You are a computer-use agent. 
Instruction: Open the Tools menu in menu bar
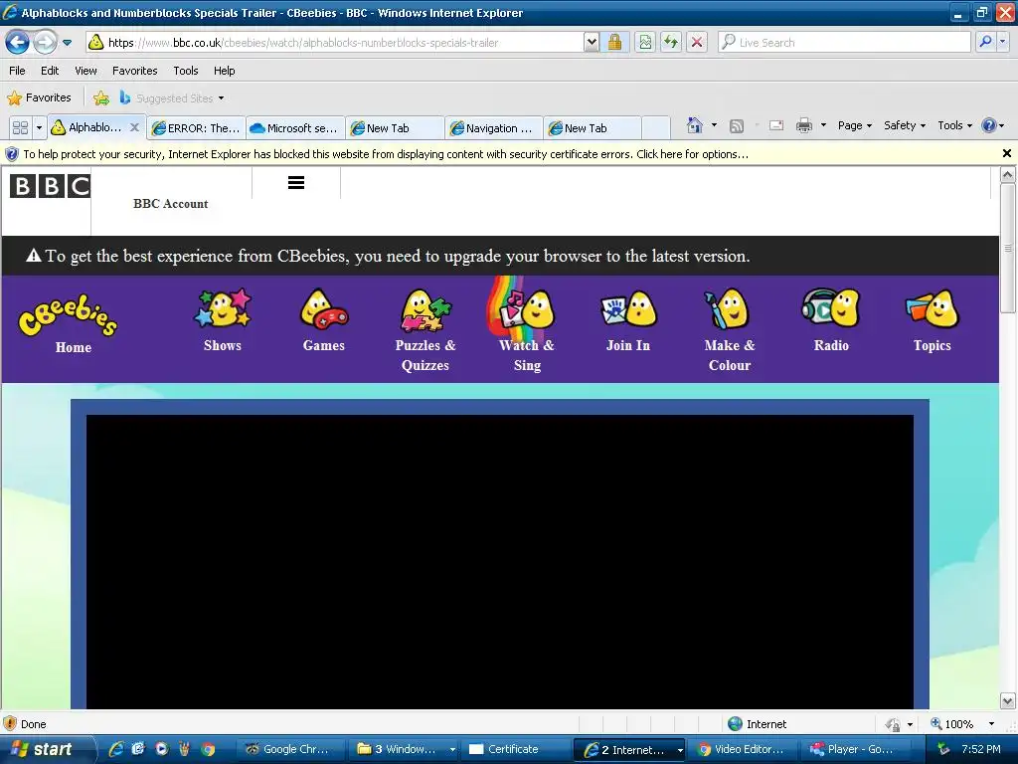coord(186,71)
